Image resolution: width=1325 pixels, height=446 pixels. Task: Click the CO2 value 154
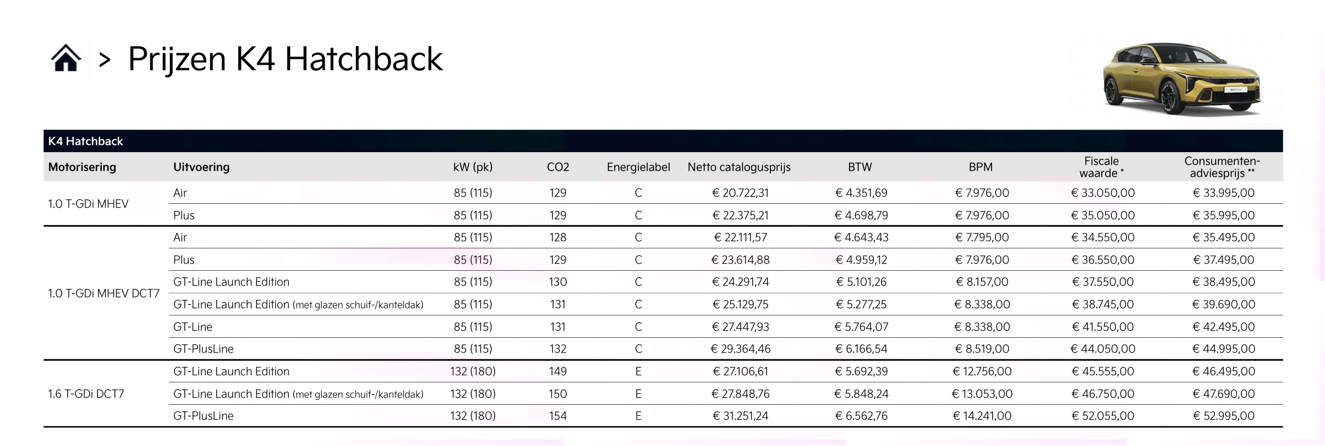[557, 416]
